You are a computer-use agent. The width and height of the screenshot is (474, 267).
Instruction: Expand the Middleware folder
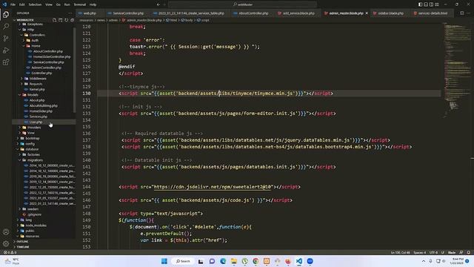38,79
